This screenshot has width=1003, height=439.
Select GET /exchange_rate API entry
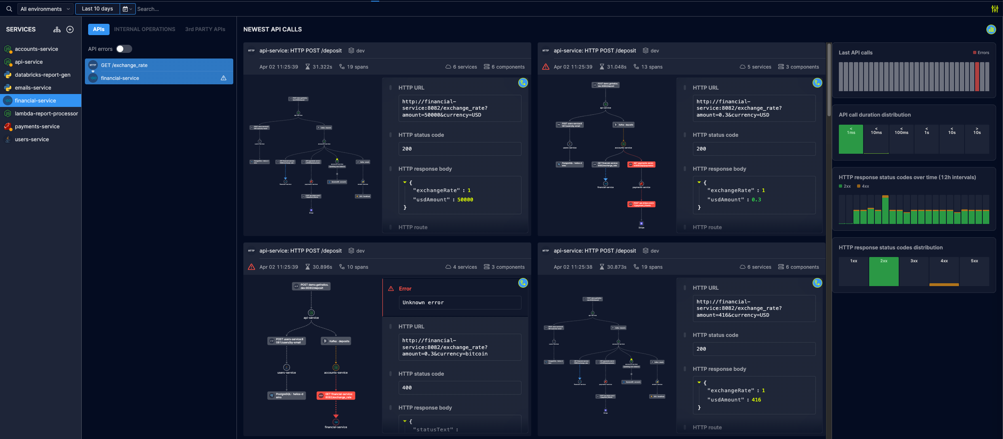[124, 65]
